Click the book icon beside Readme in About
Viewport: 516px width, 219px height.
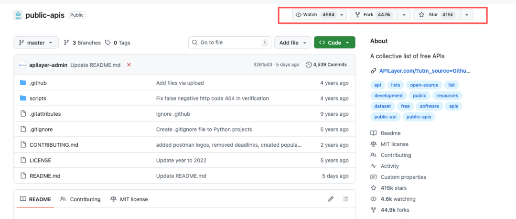373,133
